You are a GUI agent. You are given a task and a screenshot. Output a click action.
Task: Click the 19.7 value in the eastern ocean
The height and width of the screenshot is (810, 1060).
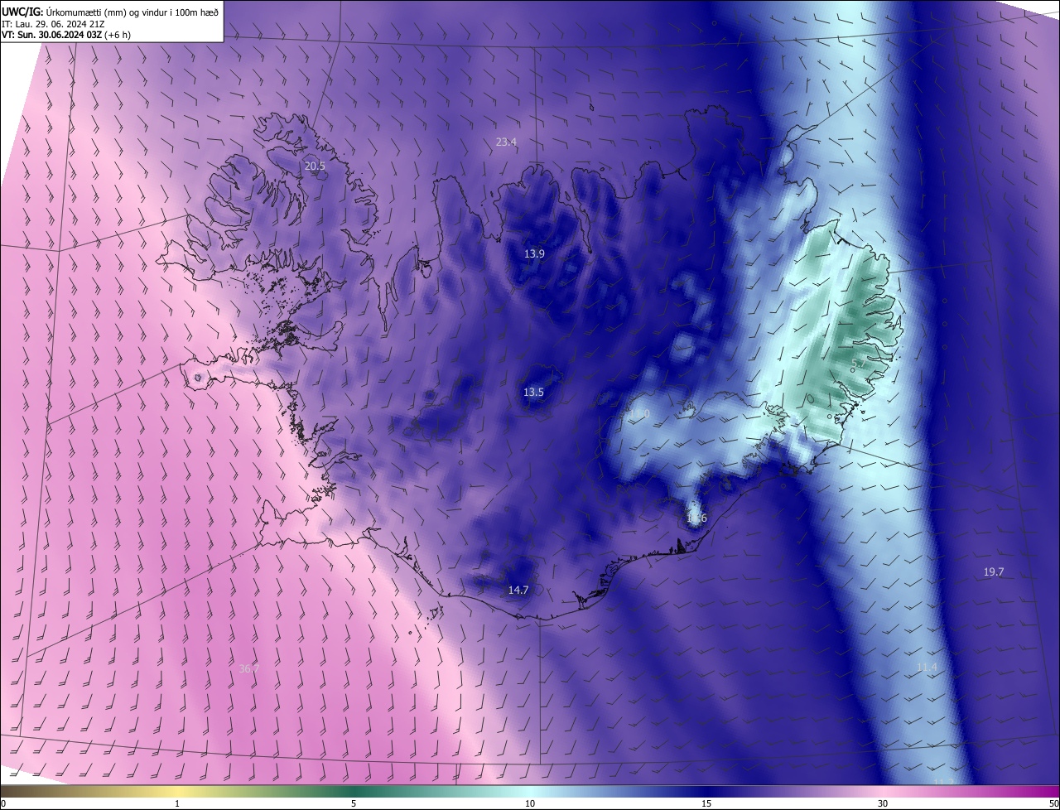point(994,572)
